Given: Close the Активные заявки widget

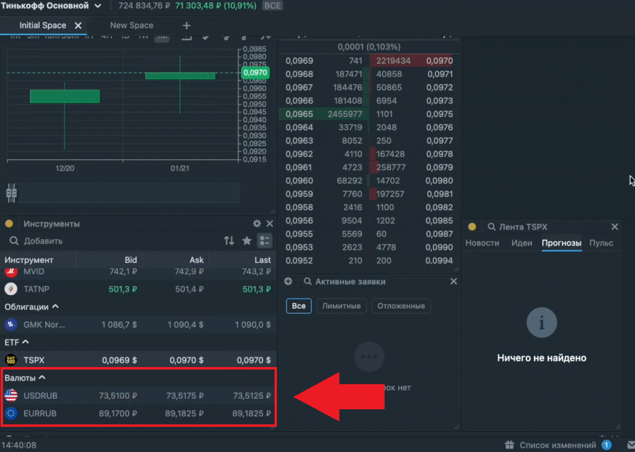Looking at the screenshot, I should click(x=453, y=281).
